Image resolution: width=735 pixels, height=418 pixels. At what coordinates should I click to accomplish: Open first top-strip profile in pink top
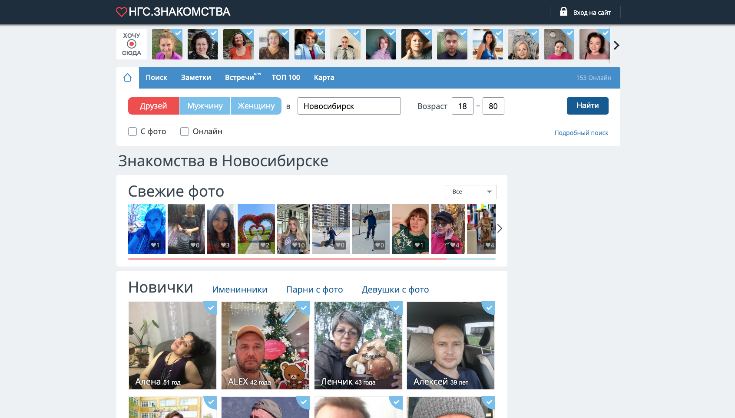167,44
